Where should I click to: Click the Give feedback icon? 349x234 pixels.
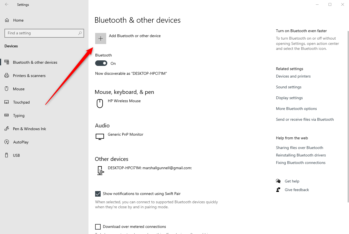(x=278, y=189)
